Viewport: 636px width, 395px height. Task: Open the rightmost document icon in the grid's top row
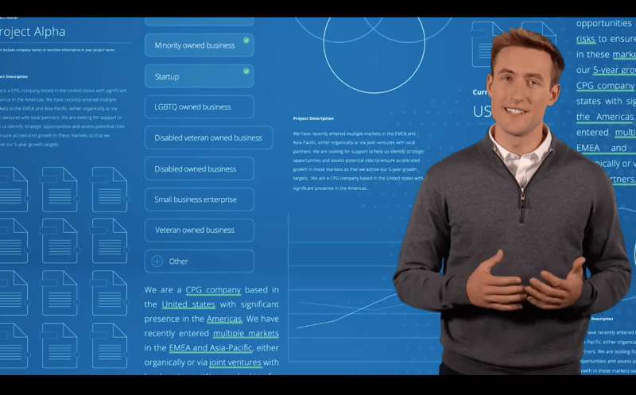click(x=110, y=189)
